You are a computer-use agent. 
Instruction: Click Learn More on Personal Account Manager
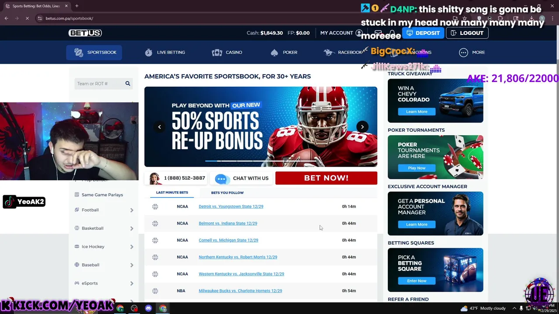(x=417, y=225)
